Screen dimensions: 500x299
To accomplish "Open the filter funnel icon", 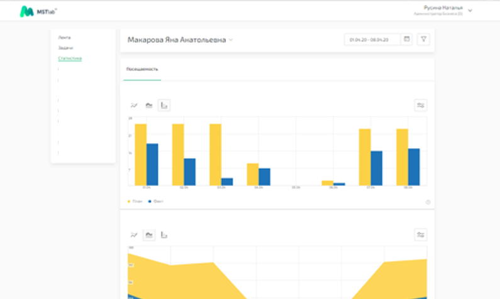I will pyautogui.click(x=423, y=39).
